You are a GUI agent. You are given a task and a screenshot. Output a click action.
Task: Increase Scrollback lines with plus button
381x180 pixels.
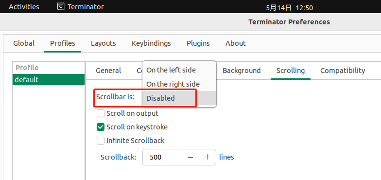207,157
